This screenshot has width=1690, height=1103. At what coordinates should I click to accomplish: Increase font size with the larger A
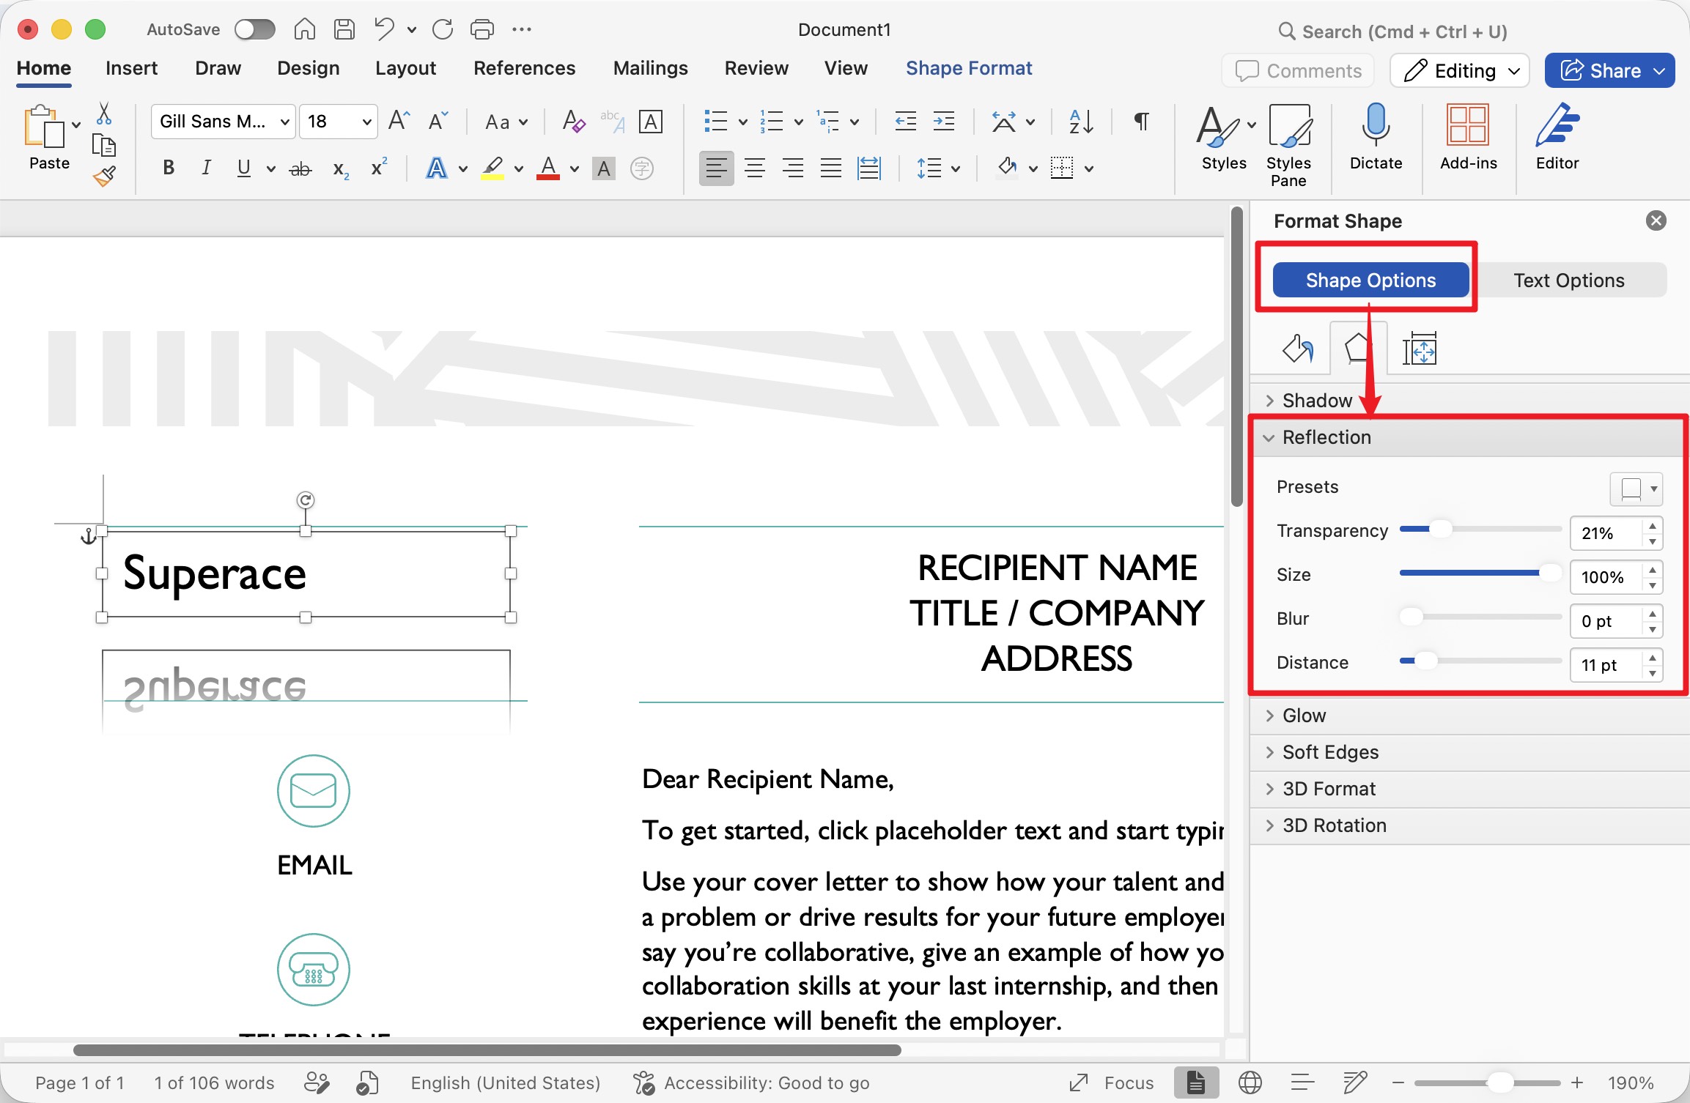(x=399, y=121)
